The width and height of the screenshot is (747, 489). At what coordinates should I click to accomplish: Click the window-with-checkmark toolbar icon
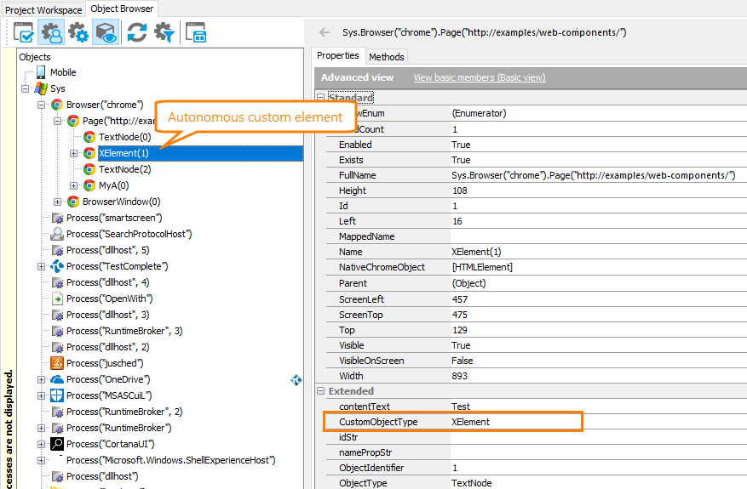coord(24,32)
